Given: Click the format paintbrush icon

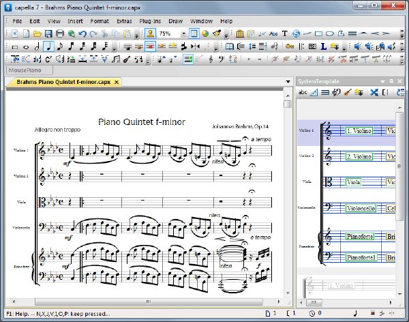Looking at the screenshot, I should (217, 33).
